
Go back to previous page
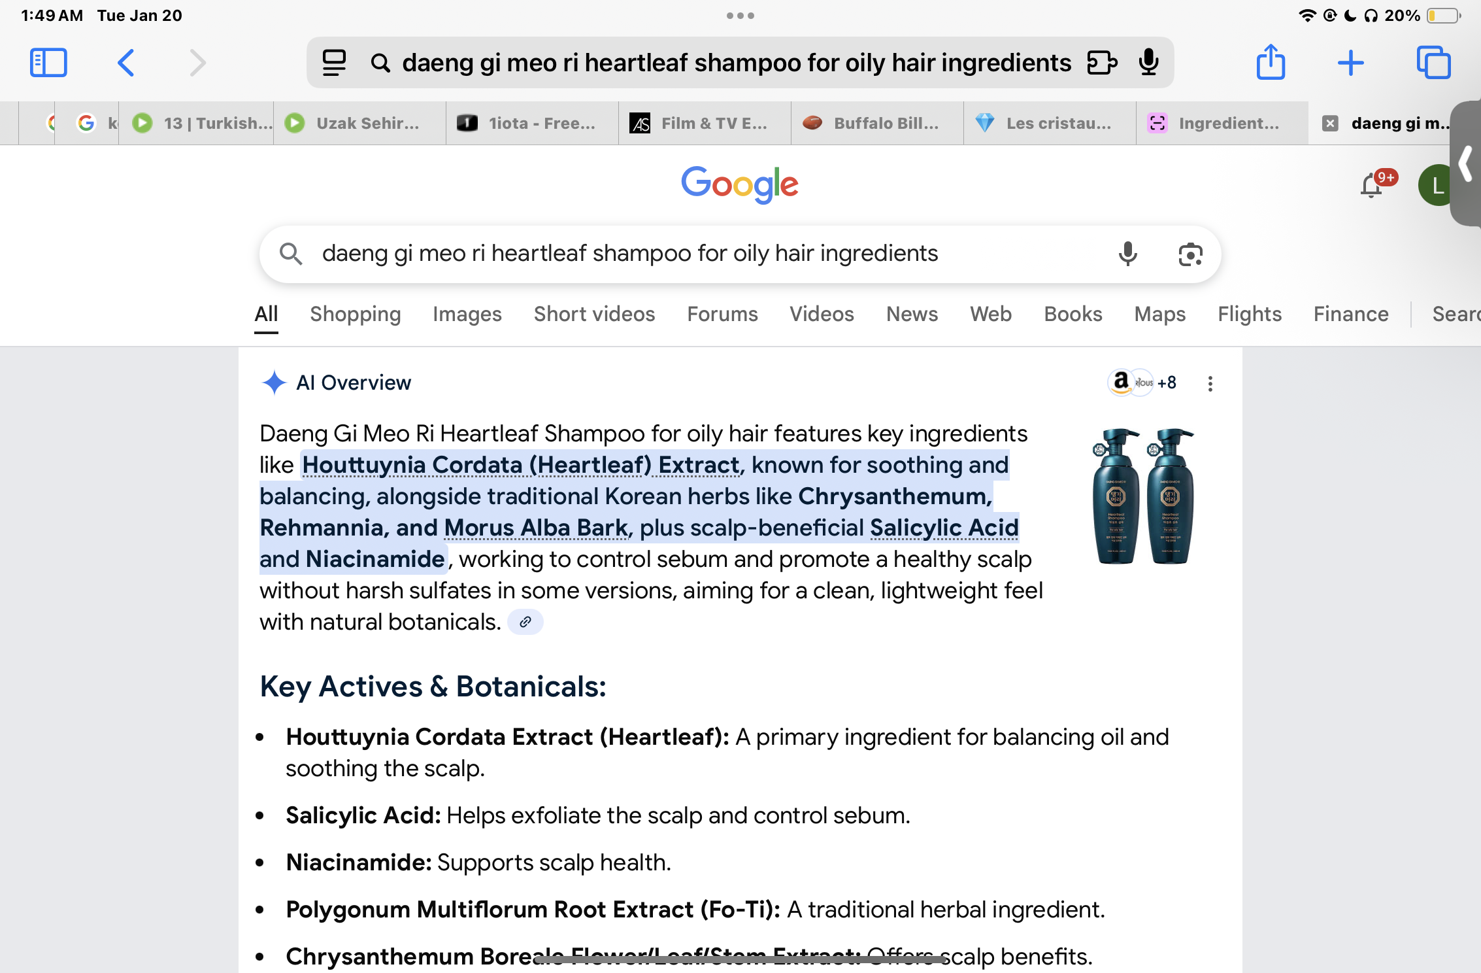coord(126,63)
